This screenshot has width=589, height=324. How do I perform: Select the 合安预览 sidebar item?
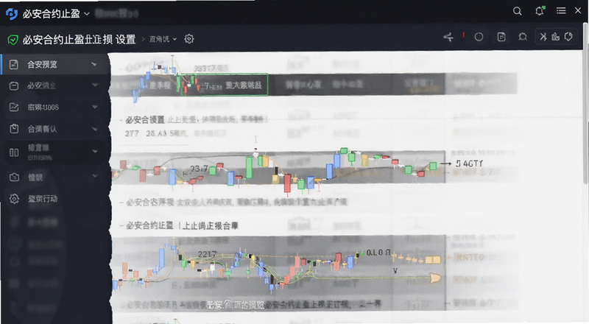tap(54, 64)
